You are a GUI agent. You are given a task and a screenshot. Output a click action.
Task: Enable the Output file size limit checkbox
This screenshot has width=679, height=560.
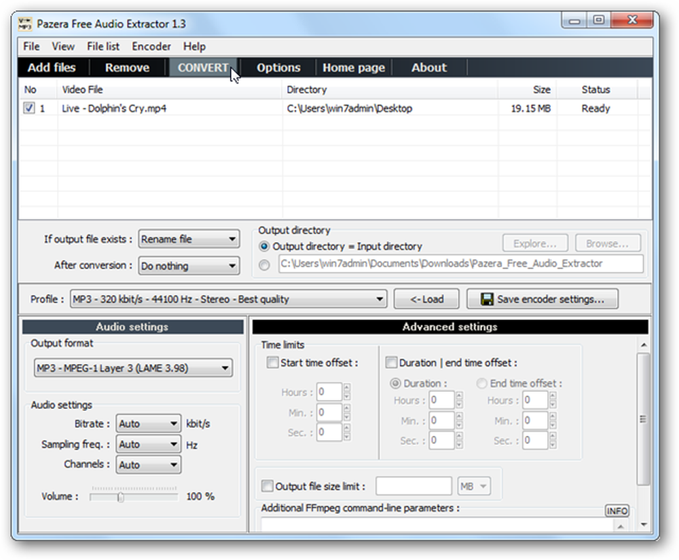(267, 486)
